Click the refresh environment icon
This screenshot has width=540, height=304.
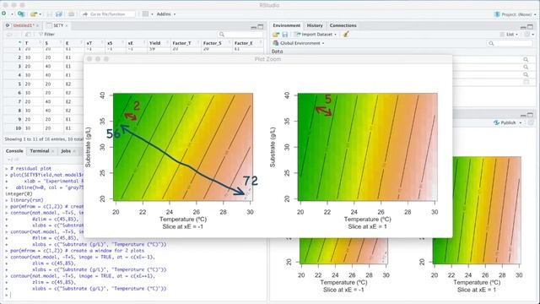click(x=526, y=34)
